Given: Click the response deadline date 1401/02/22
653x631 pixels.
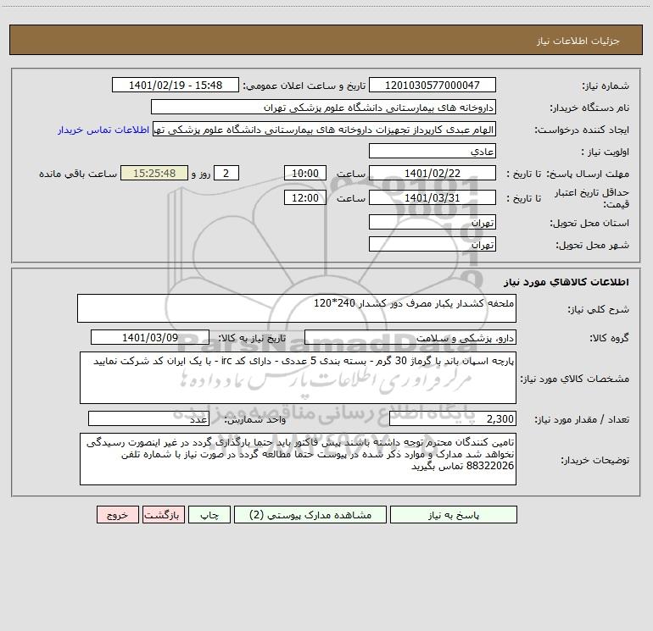Looking at the screenshot, I should coord(433,173).
